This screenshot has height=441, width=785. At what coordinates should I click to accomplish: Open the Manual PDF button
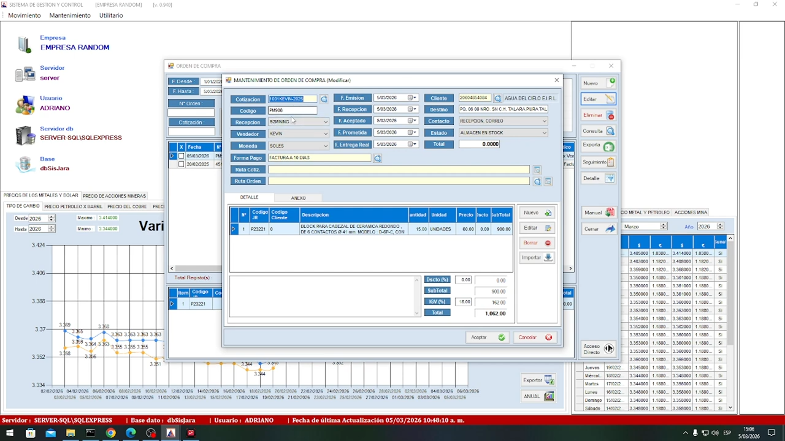(599, 213)
